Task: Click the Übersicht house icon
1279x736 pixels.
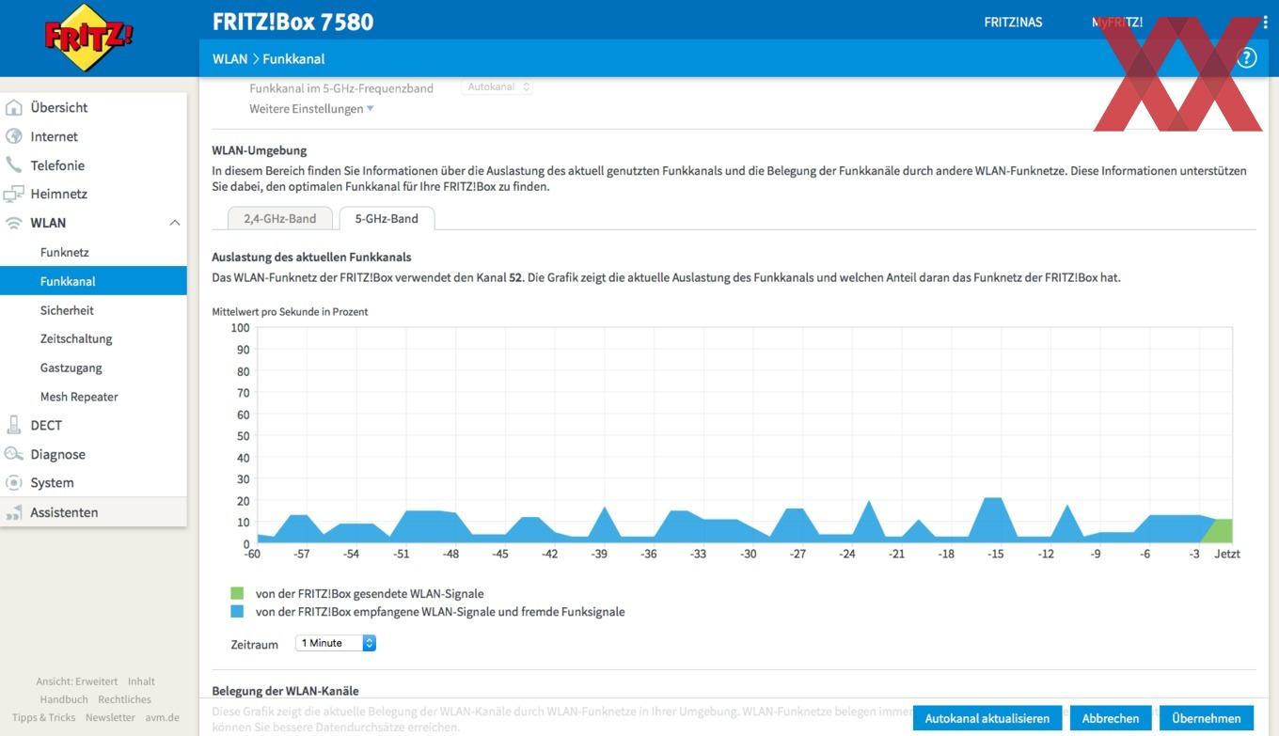Action: point(14,107)
